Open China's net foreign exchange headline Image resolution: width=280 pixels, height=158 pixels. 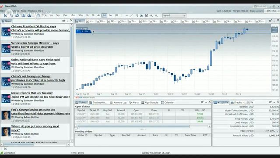pos(38,78)
